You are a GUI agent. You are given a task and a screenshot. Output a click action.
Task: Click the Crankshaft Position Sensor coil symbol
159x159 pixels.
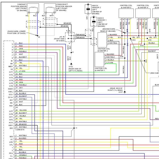point(50,8)
